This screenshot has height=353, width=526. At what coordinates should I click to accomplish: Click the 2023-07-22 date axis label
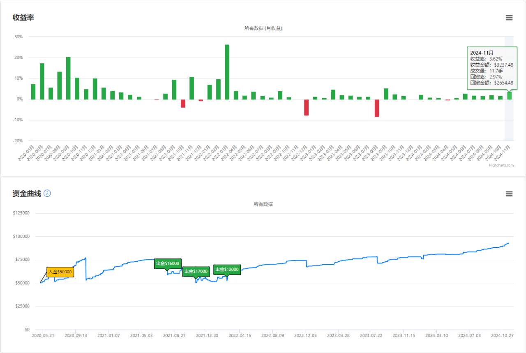click(371, 336)
